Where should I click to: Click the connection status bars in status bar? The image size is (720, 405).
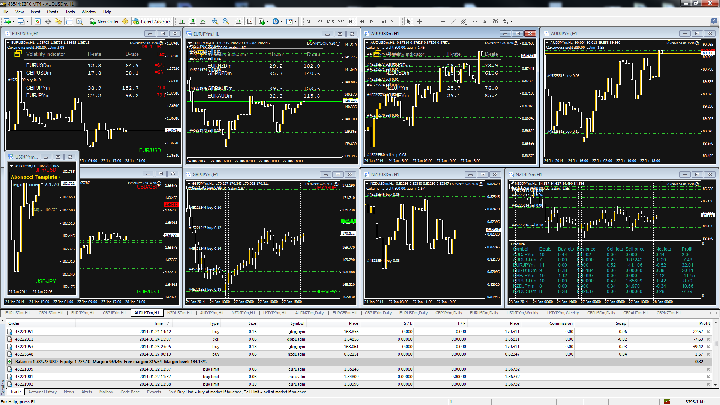[666, 402]
